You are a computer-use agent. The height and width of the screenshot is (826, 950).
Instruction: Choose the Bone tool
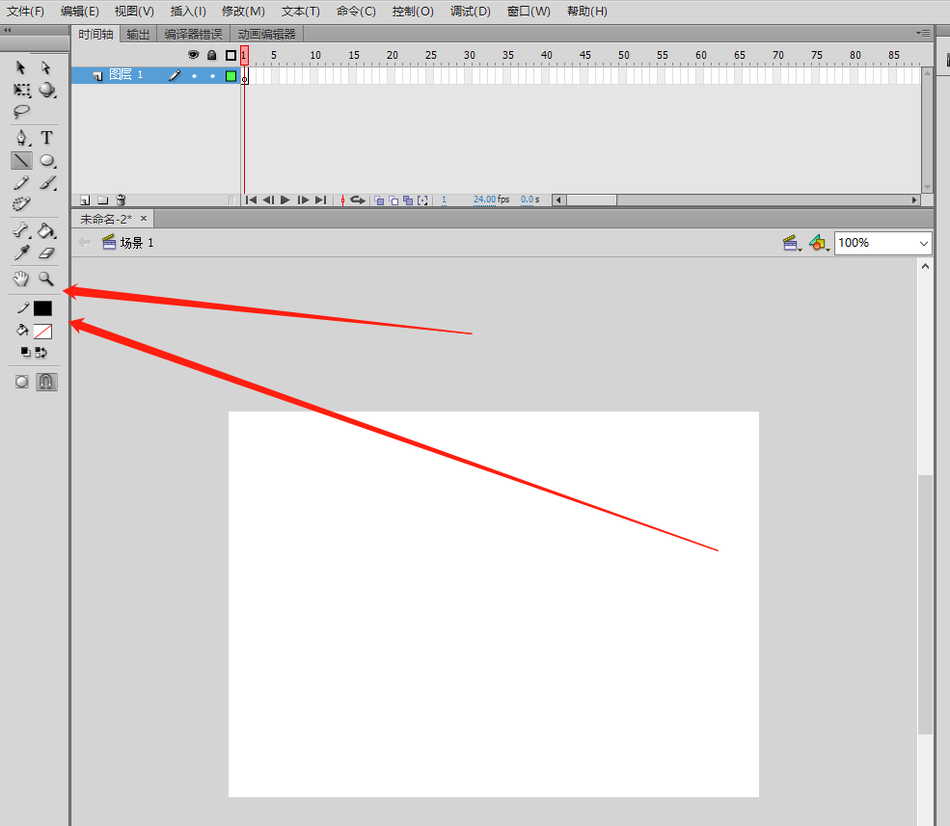pos(21,230)
